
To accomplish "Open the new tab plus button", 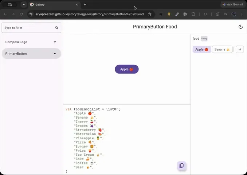I will point(85,5).
